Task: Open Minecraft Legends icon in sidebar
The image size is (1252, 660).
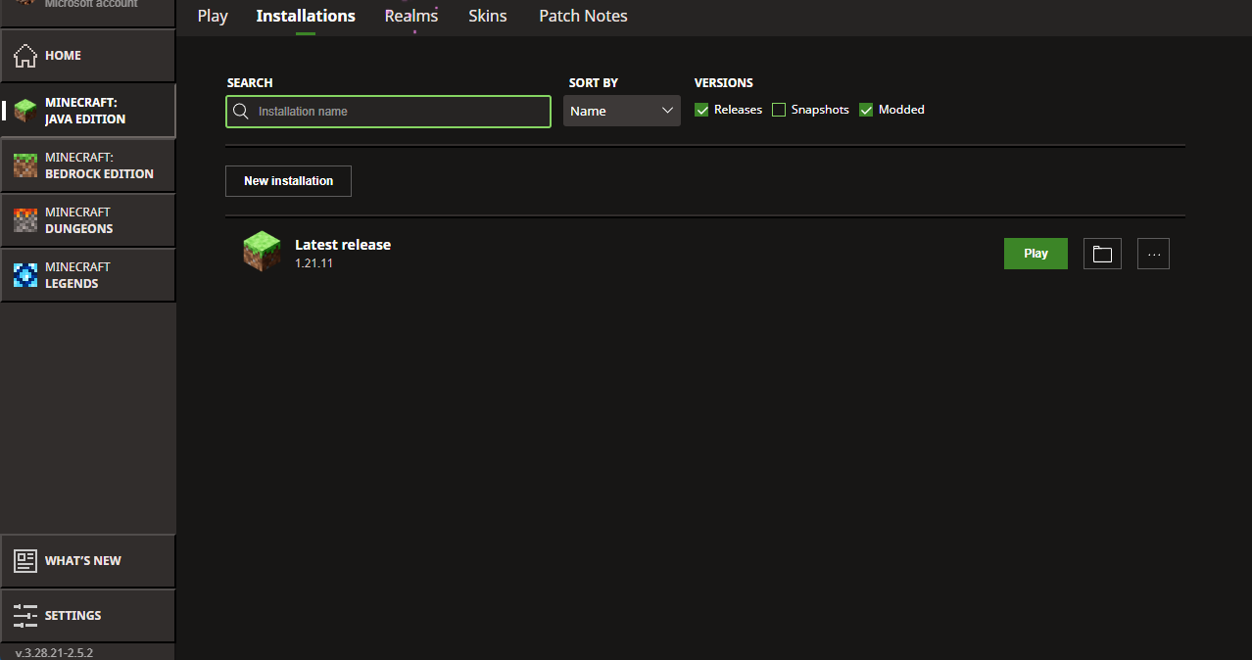Action: coord(25,275)
